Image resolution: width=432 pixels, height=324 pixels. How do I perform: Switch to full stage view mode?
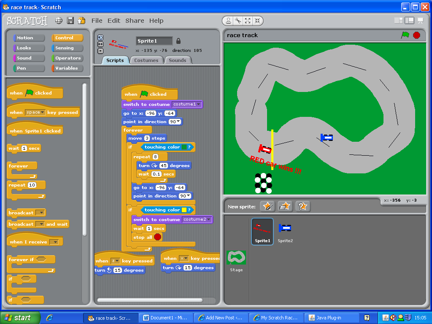pos(410,21)
